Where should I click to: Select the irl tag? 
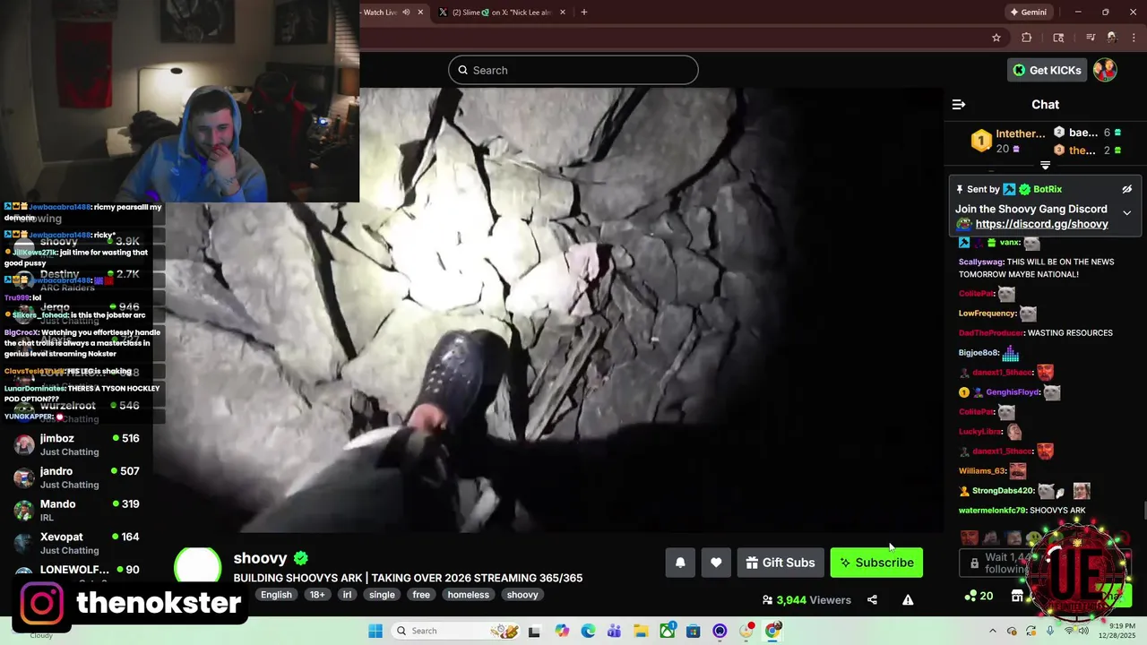[347, 595]
